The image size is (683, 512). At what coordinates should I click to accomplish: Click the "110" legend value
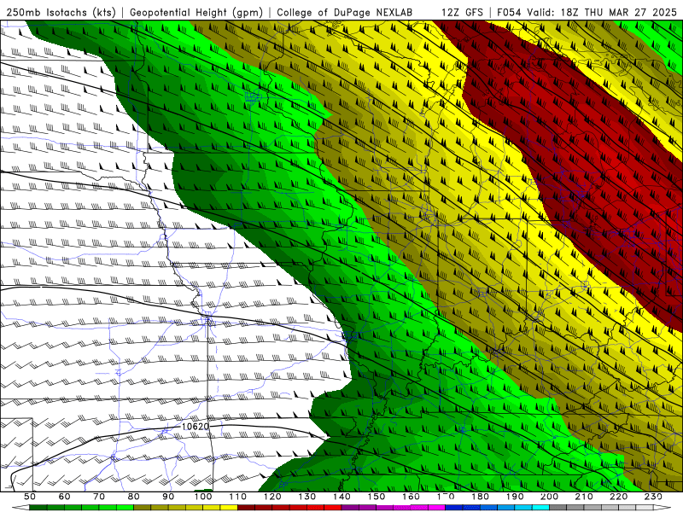[x=238, y=497]
